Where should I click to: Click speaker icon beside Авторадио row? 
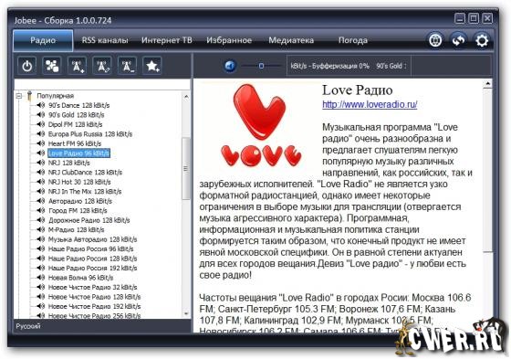[41, 201]
